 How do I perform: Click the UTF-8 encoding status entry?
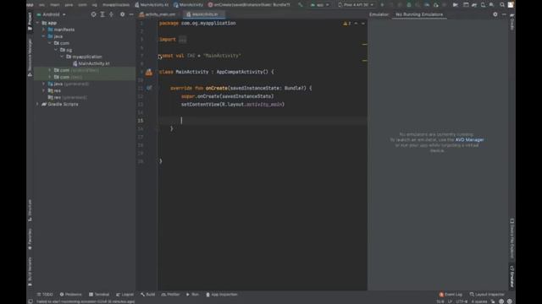coord(462,301)
